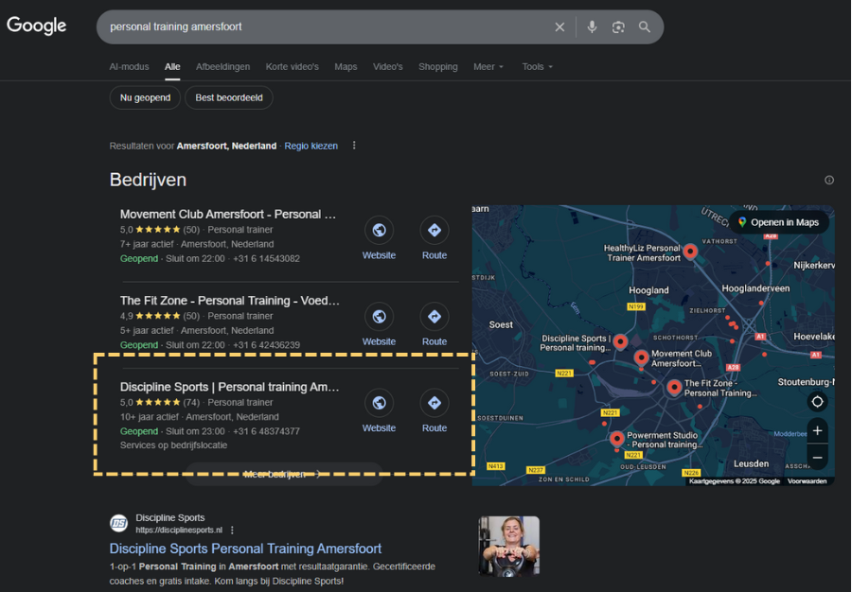Click the Soest label on the map
852x592 pixels.
[501, 325]
